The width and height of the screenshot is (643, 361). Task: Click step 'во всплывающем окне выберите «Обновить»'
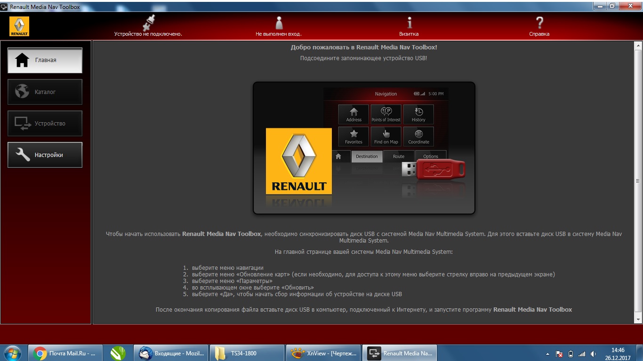tap(253, 288)
